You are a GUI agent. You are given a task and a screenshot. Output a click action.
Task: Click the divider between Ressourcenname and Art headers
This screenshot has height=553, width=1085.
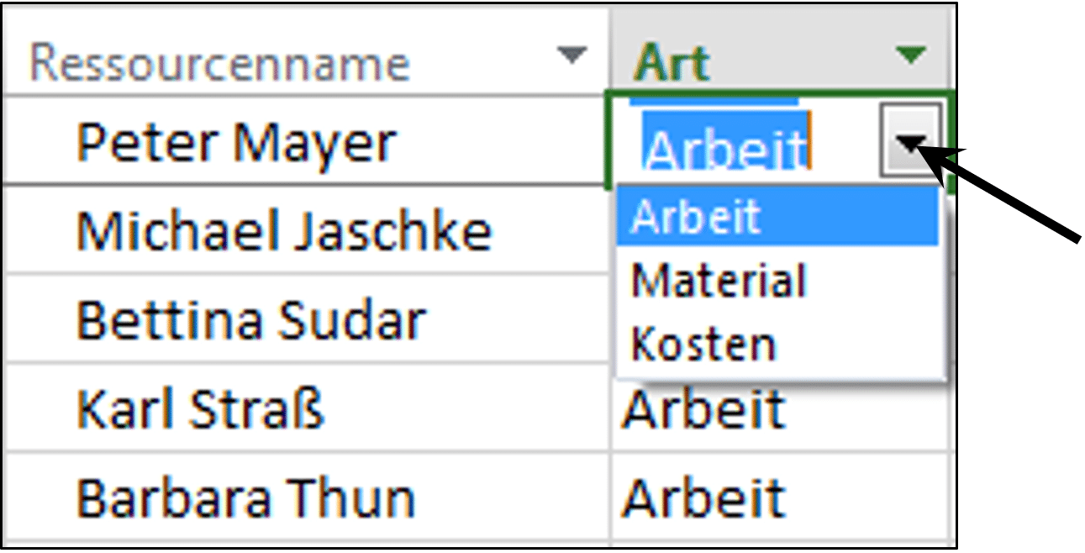(x=610, y=49)
